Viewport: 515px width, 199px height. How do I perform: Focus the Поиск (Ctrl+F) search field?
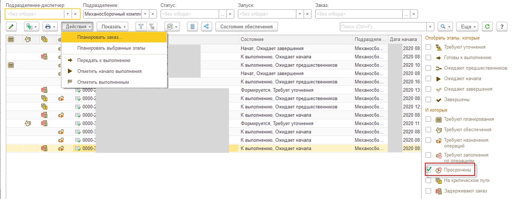point(383,27)
